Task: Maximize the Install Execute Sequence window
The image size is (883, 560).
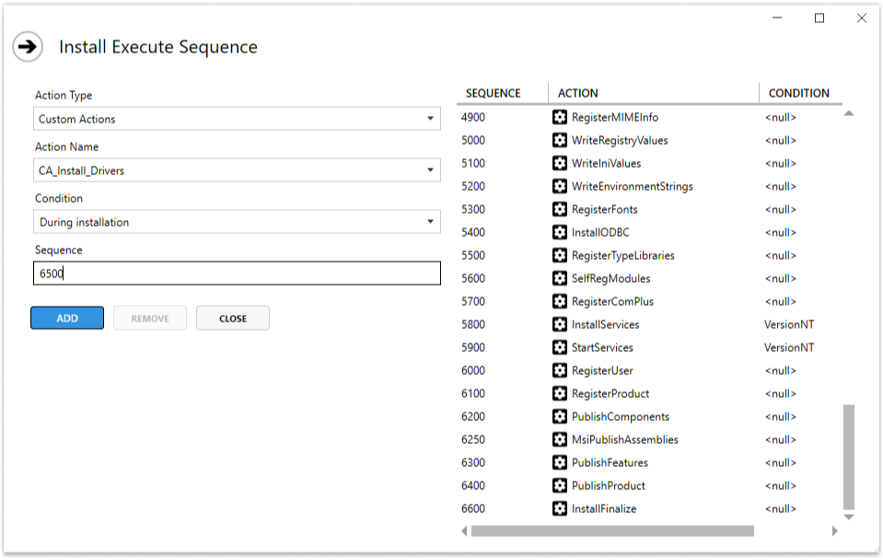Action: [819, 18]
